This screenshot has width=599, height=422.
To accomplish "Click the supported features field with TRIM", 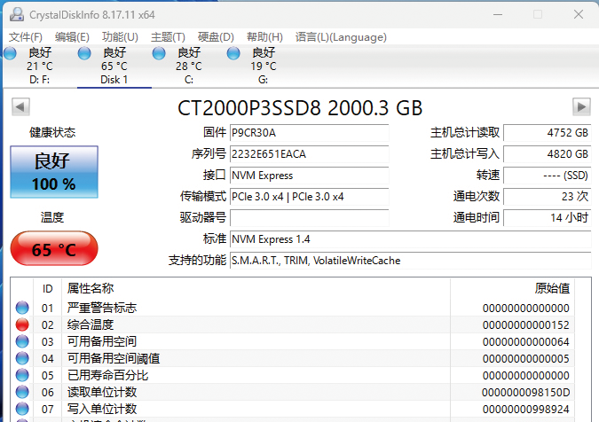I will pyautogui.click(x=410, y=261).
